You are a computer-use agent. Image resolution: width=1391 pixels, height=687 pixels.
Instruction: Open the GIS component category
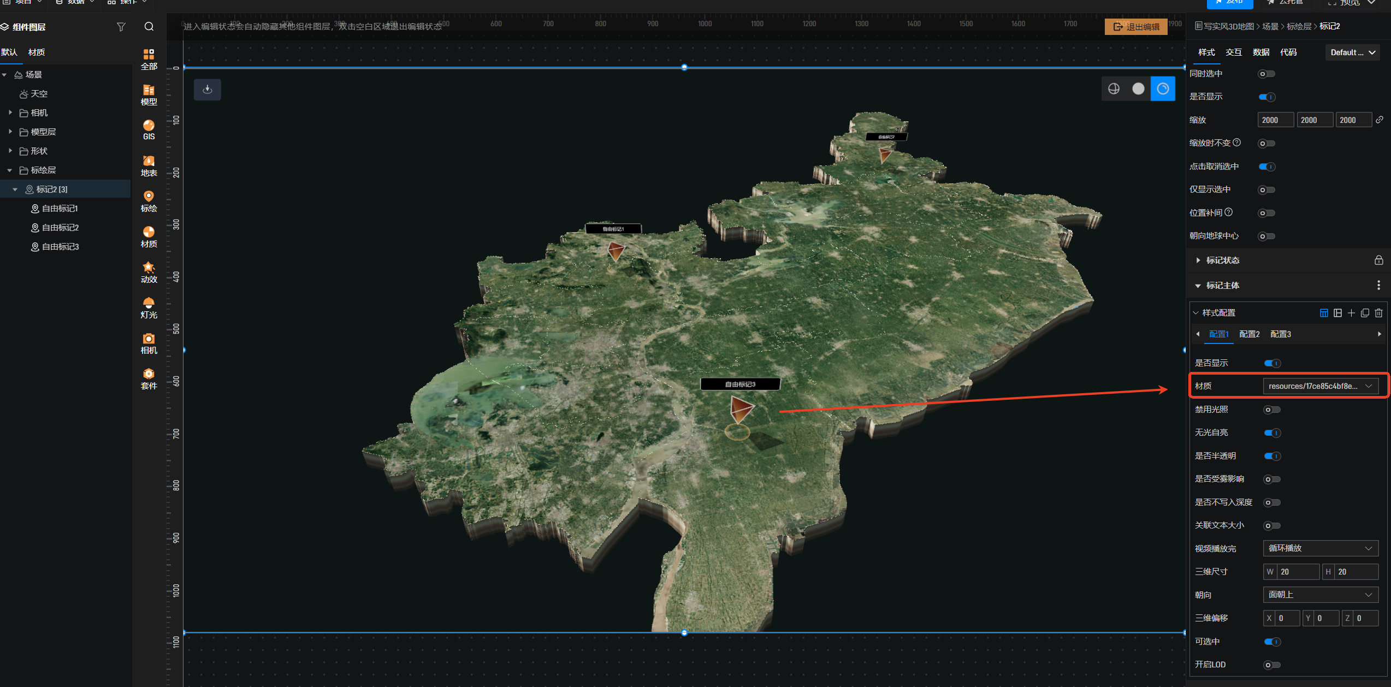pos(149,130)
